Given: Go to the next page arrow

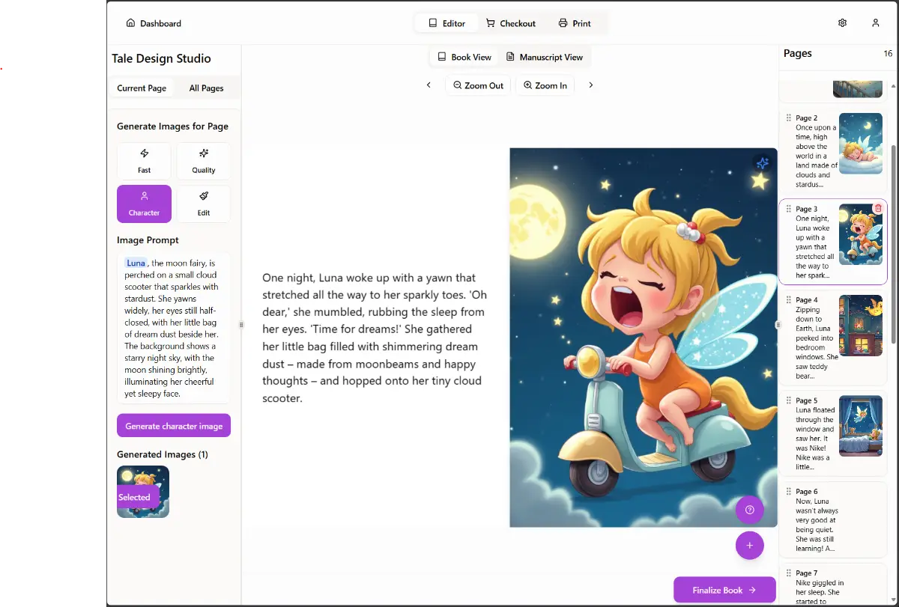Looking at the screenshot, I should click(590, 85).
